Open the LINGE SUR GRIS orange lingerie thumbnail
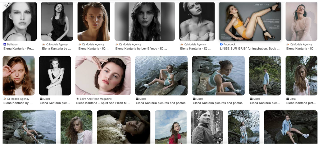This screenshot has height=144, width=318. (x=250, y=22)
